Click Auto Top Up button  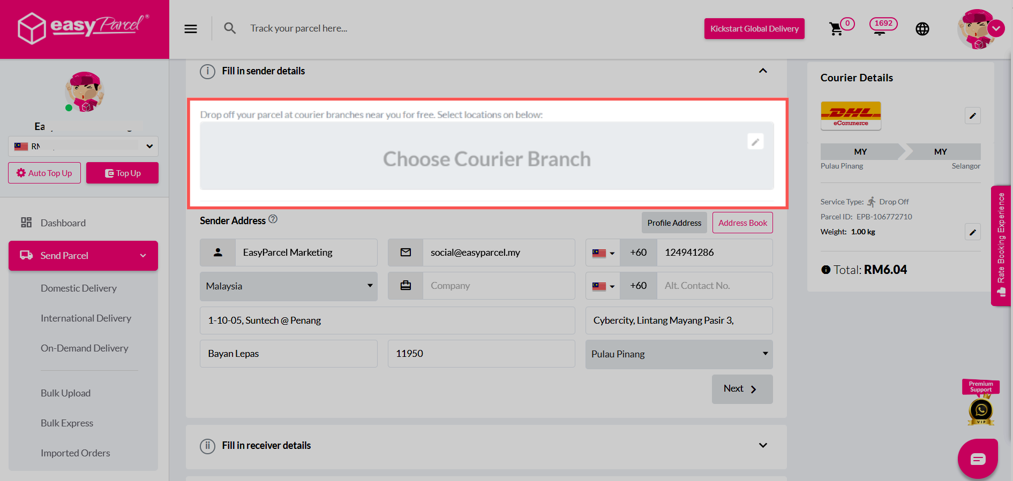click(44, 173)
